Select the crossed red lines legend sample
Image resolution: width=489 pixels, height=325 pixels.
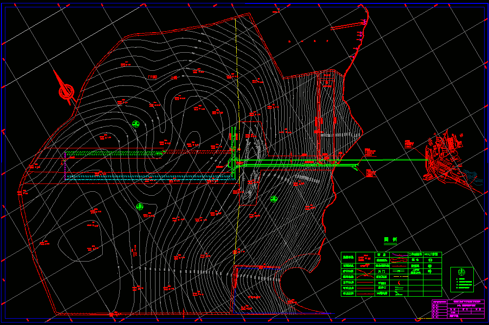[x=365, y=273]
